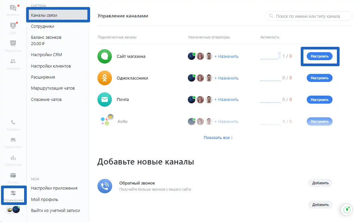The width and height of the screenshot is (359, 222).
Task: Click + Назначить in Почта row
Action: 226,99
